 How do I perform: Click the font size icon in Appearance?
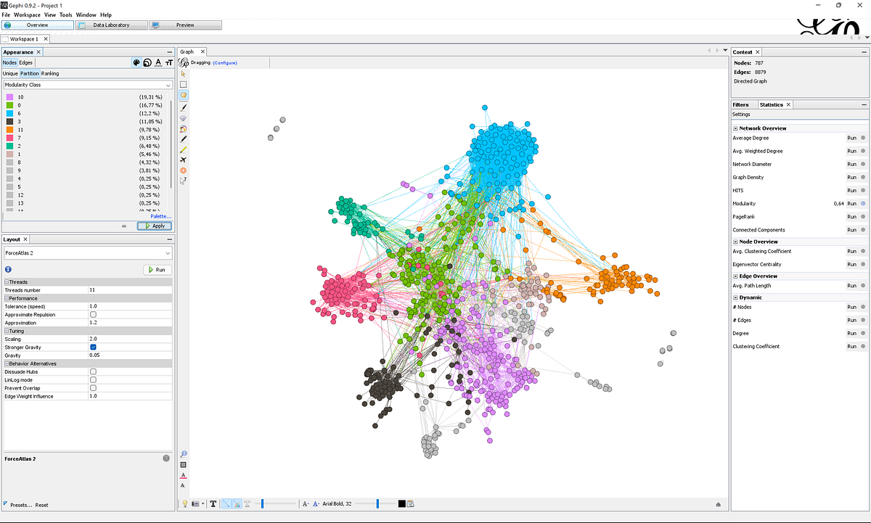point(168,62)
